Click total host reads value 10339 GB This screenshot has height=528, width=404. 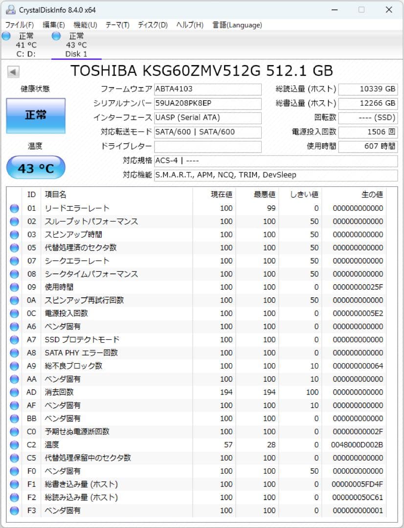coord(368,89)
